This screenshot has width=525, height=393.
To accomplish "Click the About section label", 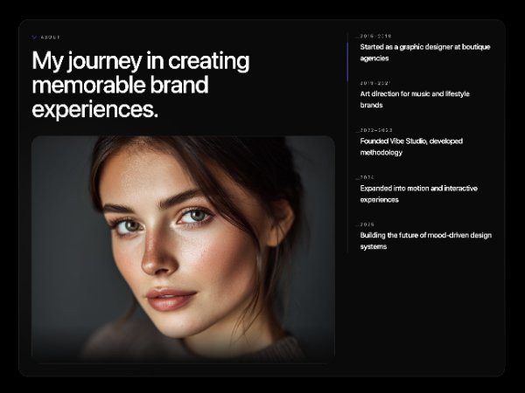I will [x=50, y=37].
